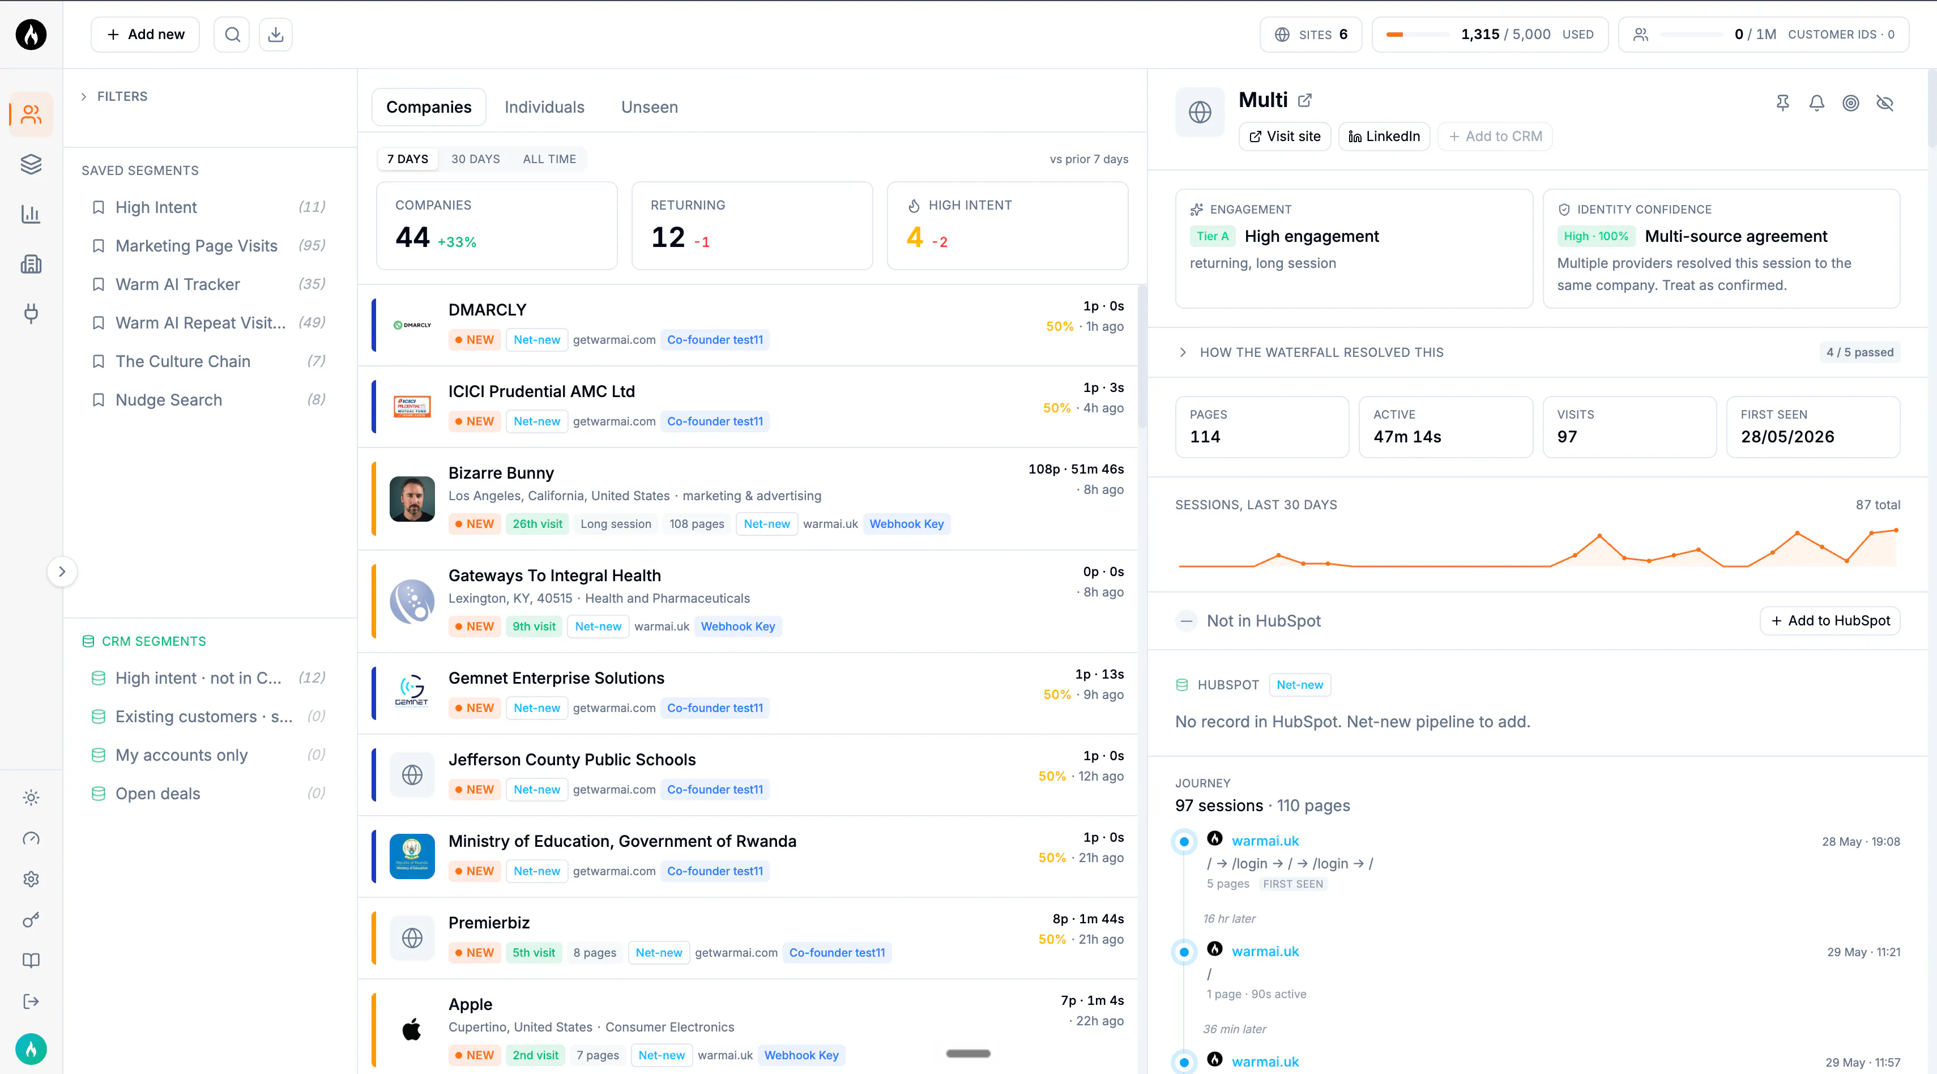The image size is (1937, 1074).
Task: Click the customer IDs people icon
Action: click(1641, 35)
